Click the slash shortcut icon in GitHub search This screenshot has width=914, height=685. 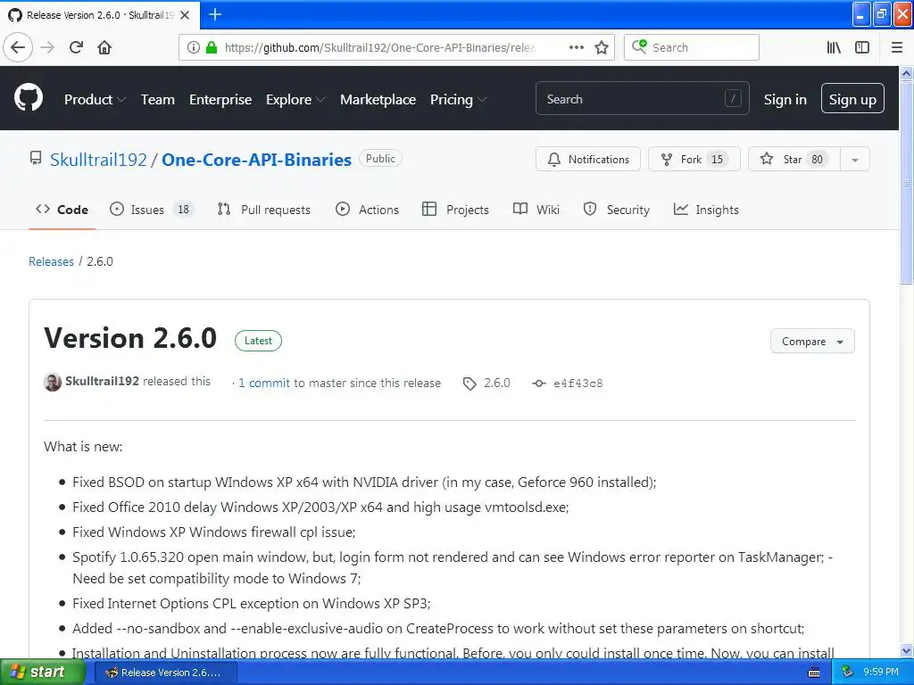click(x=733, y=98)
